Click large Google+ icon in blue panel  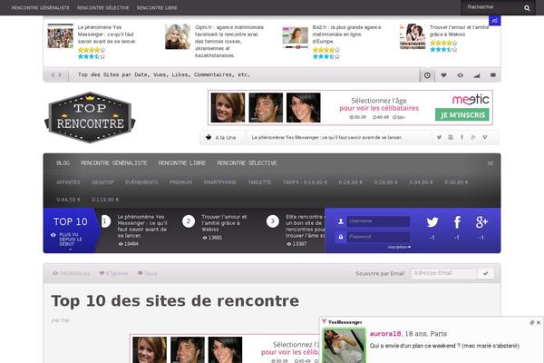[481, 222]
